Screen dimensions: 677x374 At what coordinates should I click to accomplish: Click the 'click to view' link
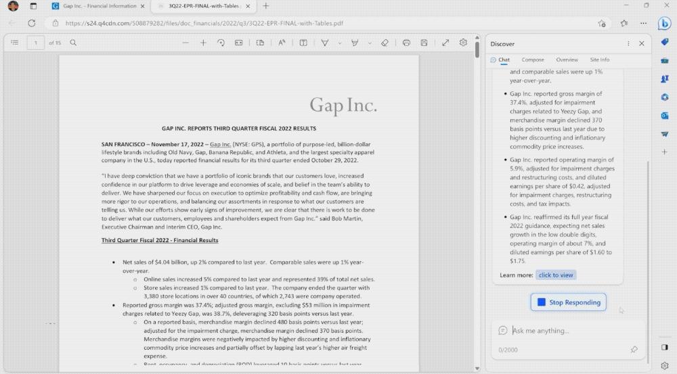click(x=556, y=275)
